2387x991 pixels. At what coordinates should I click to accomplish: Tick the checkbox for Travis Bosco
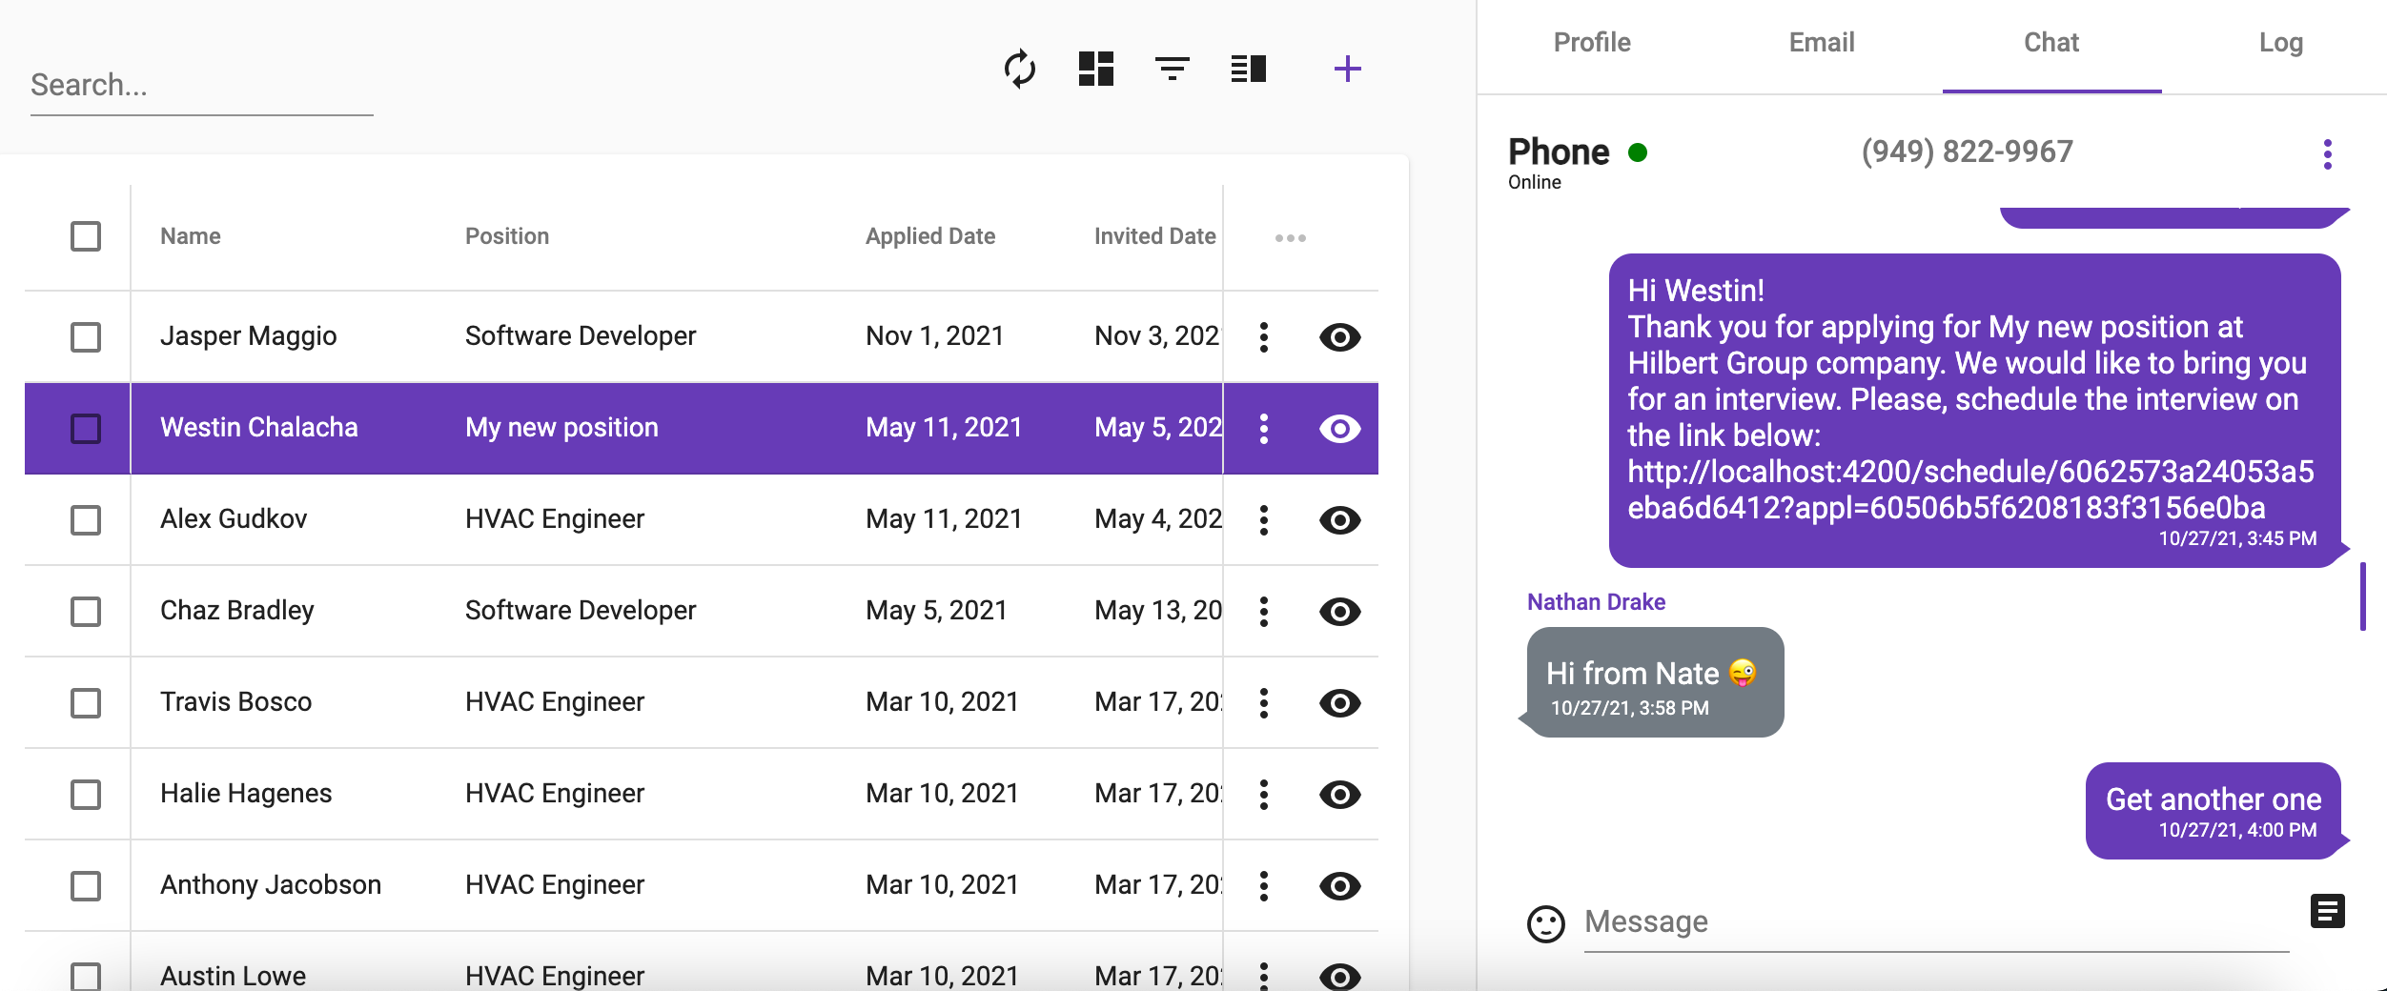click(x=86, y=702)
